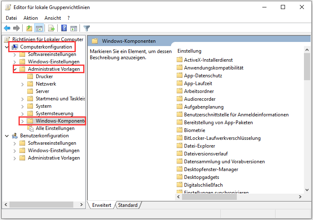
Task: Click the Export list toolbar icon
Action: click(x=51, y=28)
